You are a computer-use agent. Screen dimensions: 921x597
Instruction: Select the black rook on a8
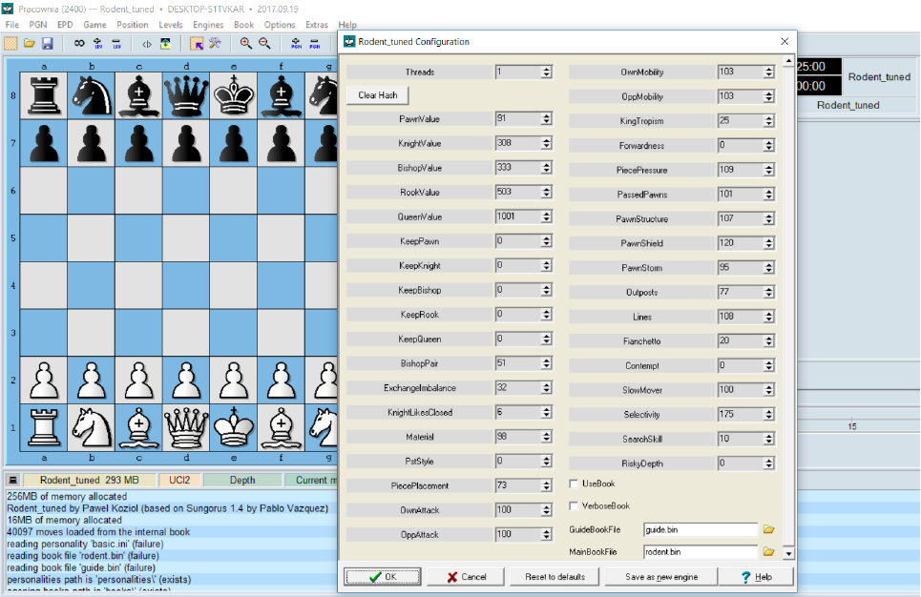pyautogui.click(x=44, y=95)
